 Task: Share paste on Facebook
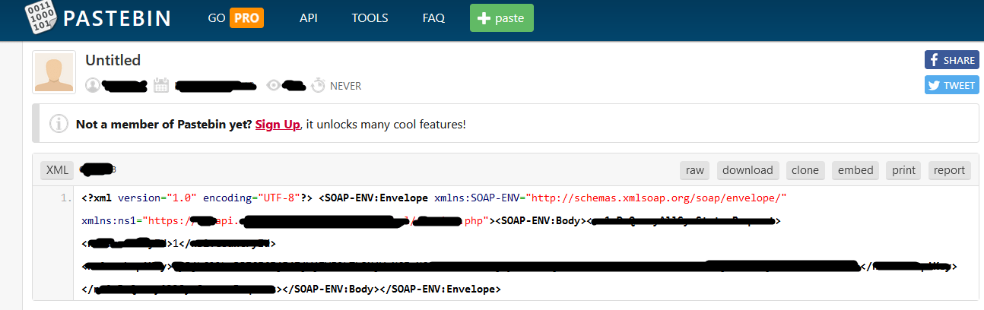point(951,60)
